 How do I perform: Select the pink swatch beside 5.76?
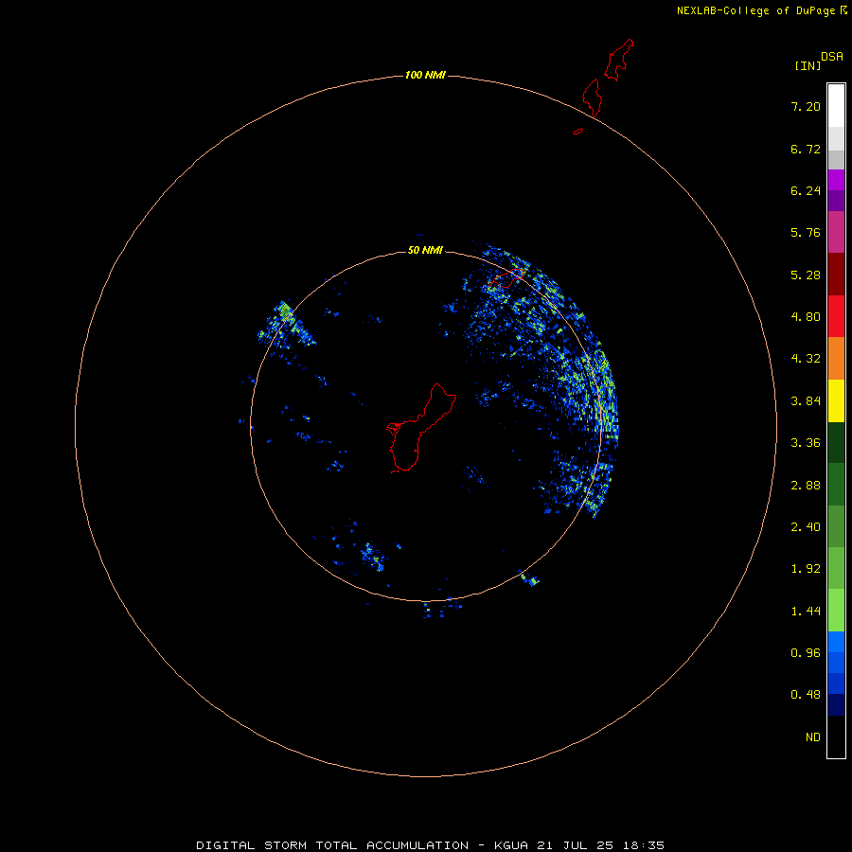tap(836, 232)
